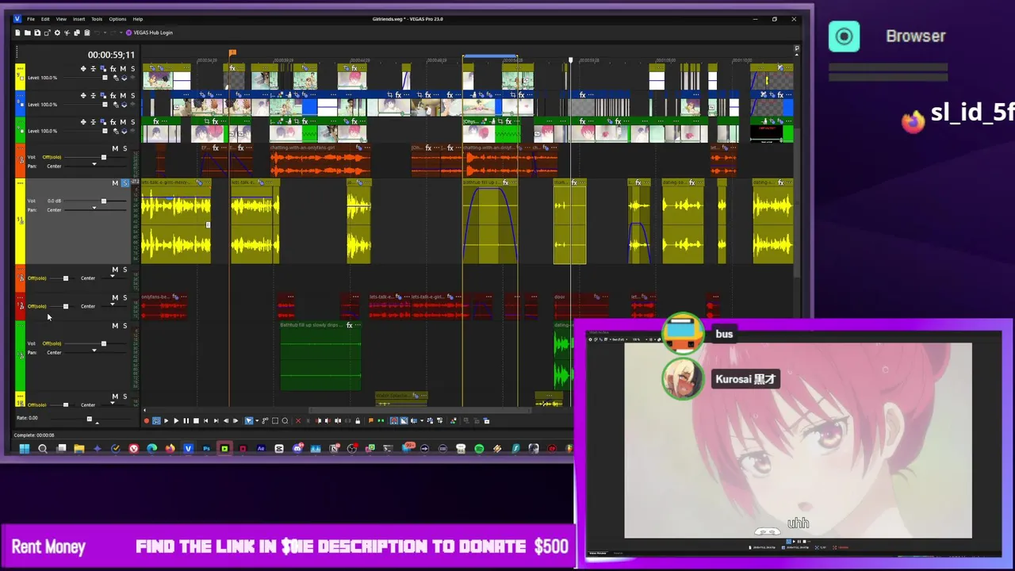Click the Record button in transport bar

(146, 421)
